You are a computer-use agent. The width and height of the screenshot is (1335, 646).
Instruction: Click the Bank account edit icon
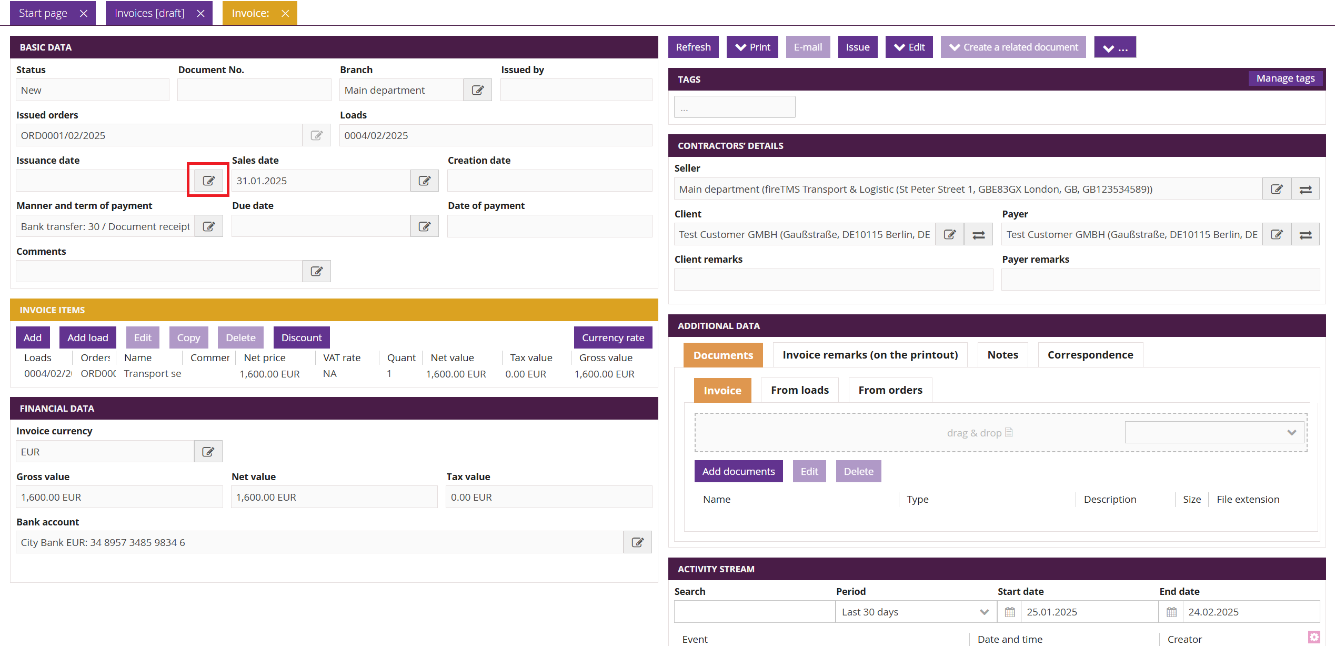(637, 542)
